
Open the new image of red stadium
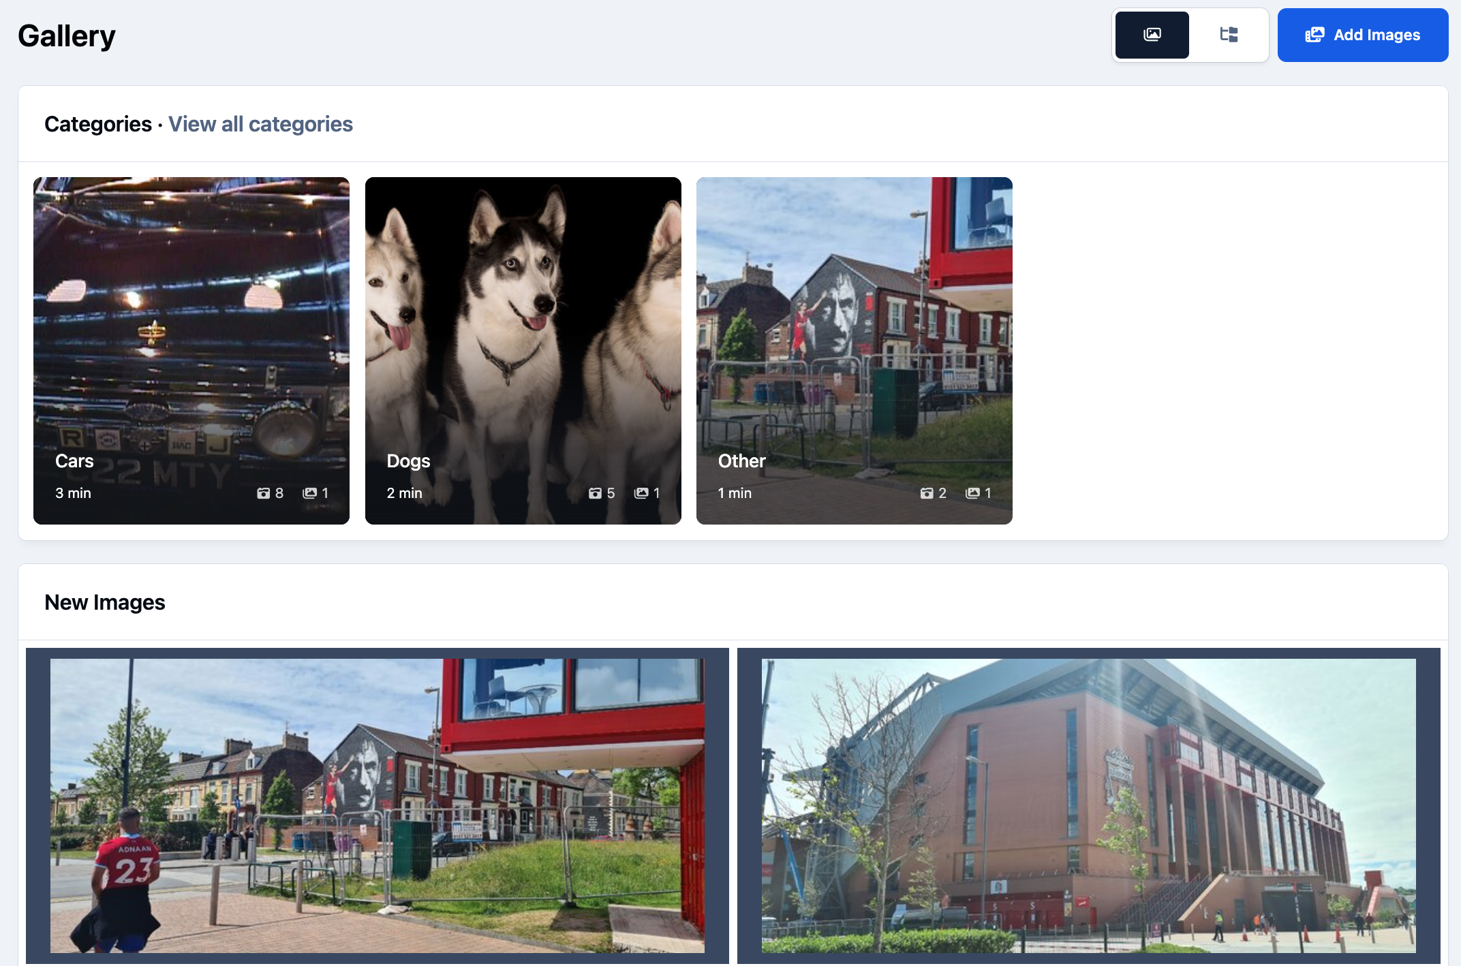tap(1089, 806)
